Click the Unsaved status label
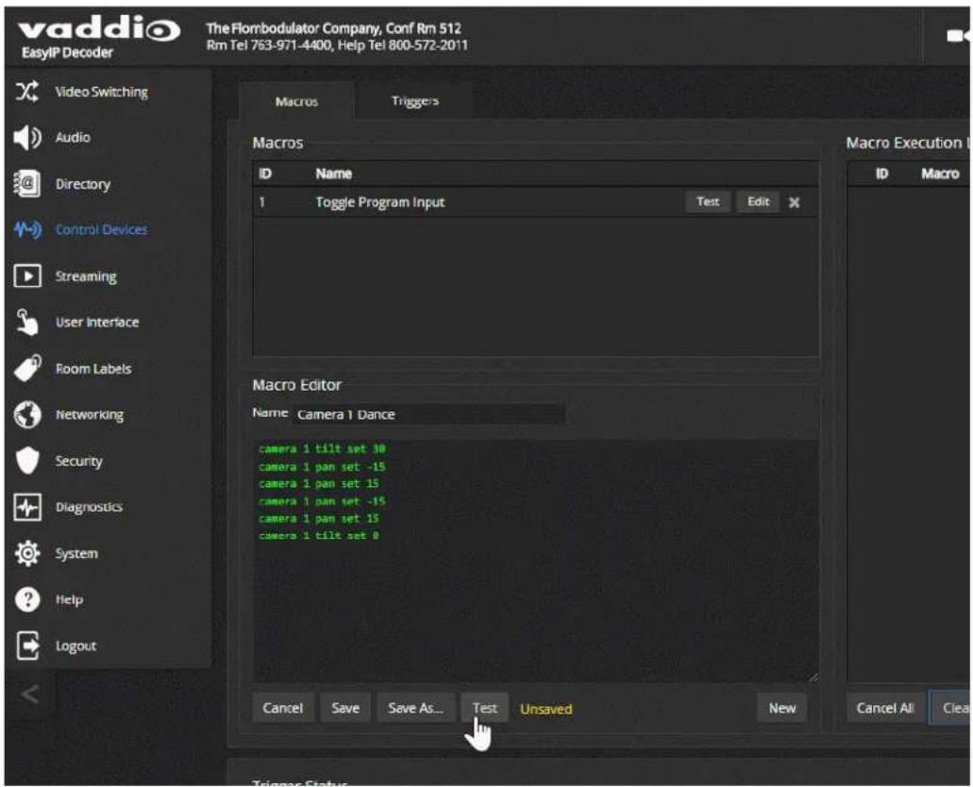Image resolution: width=973 pixels, height=787 pixels. pos(546,709)
